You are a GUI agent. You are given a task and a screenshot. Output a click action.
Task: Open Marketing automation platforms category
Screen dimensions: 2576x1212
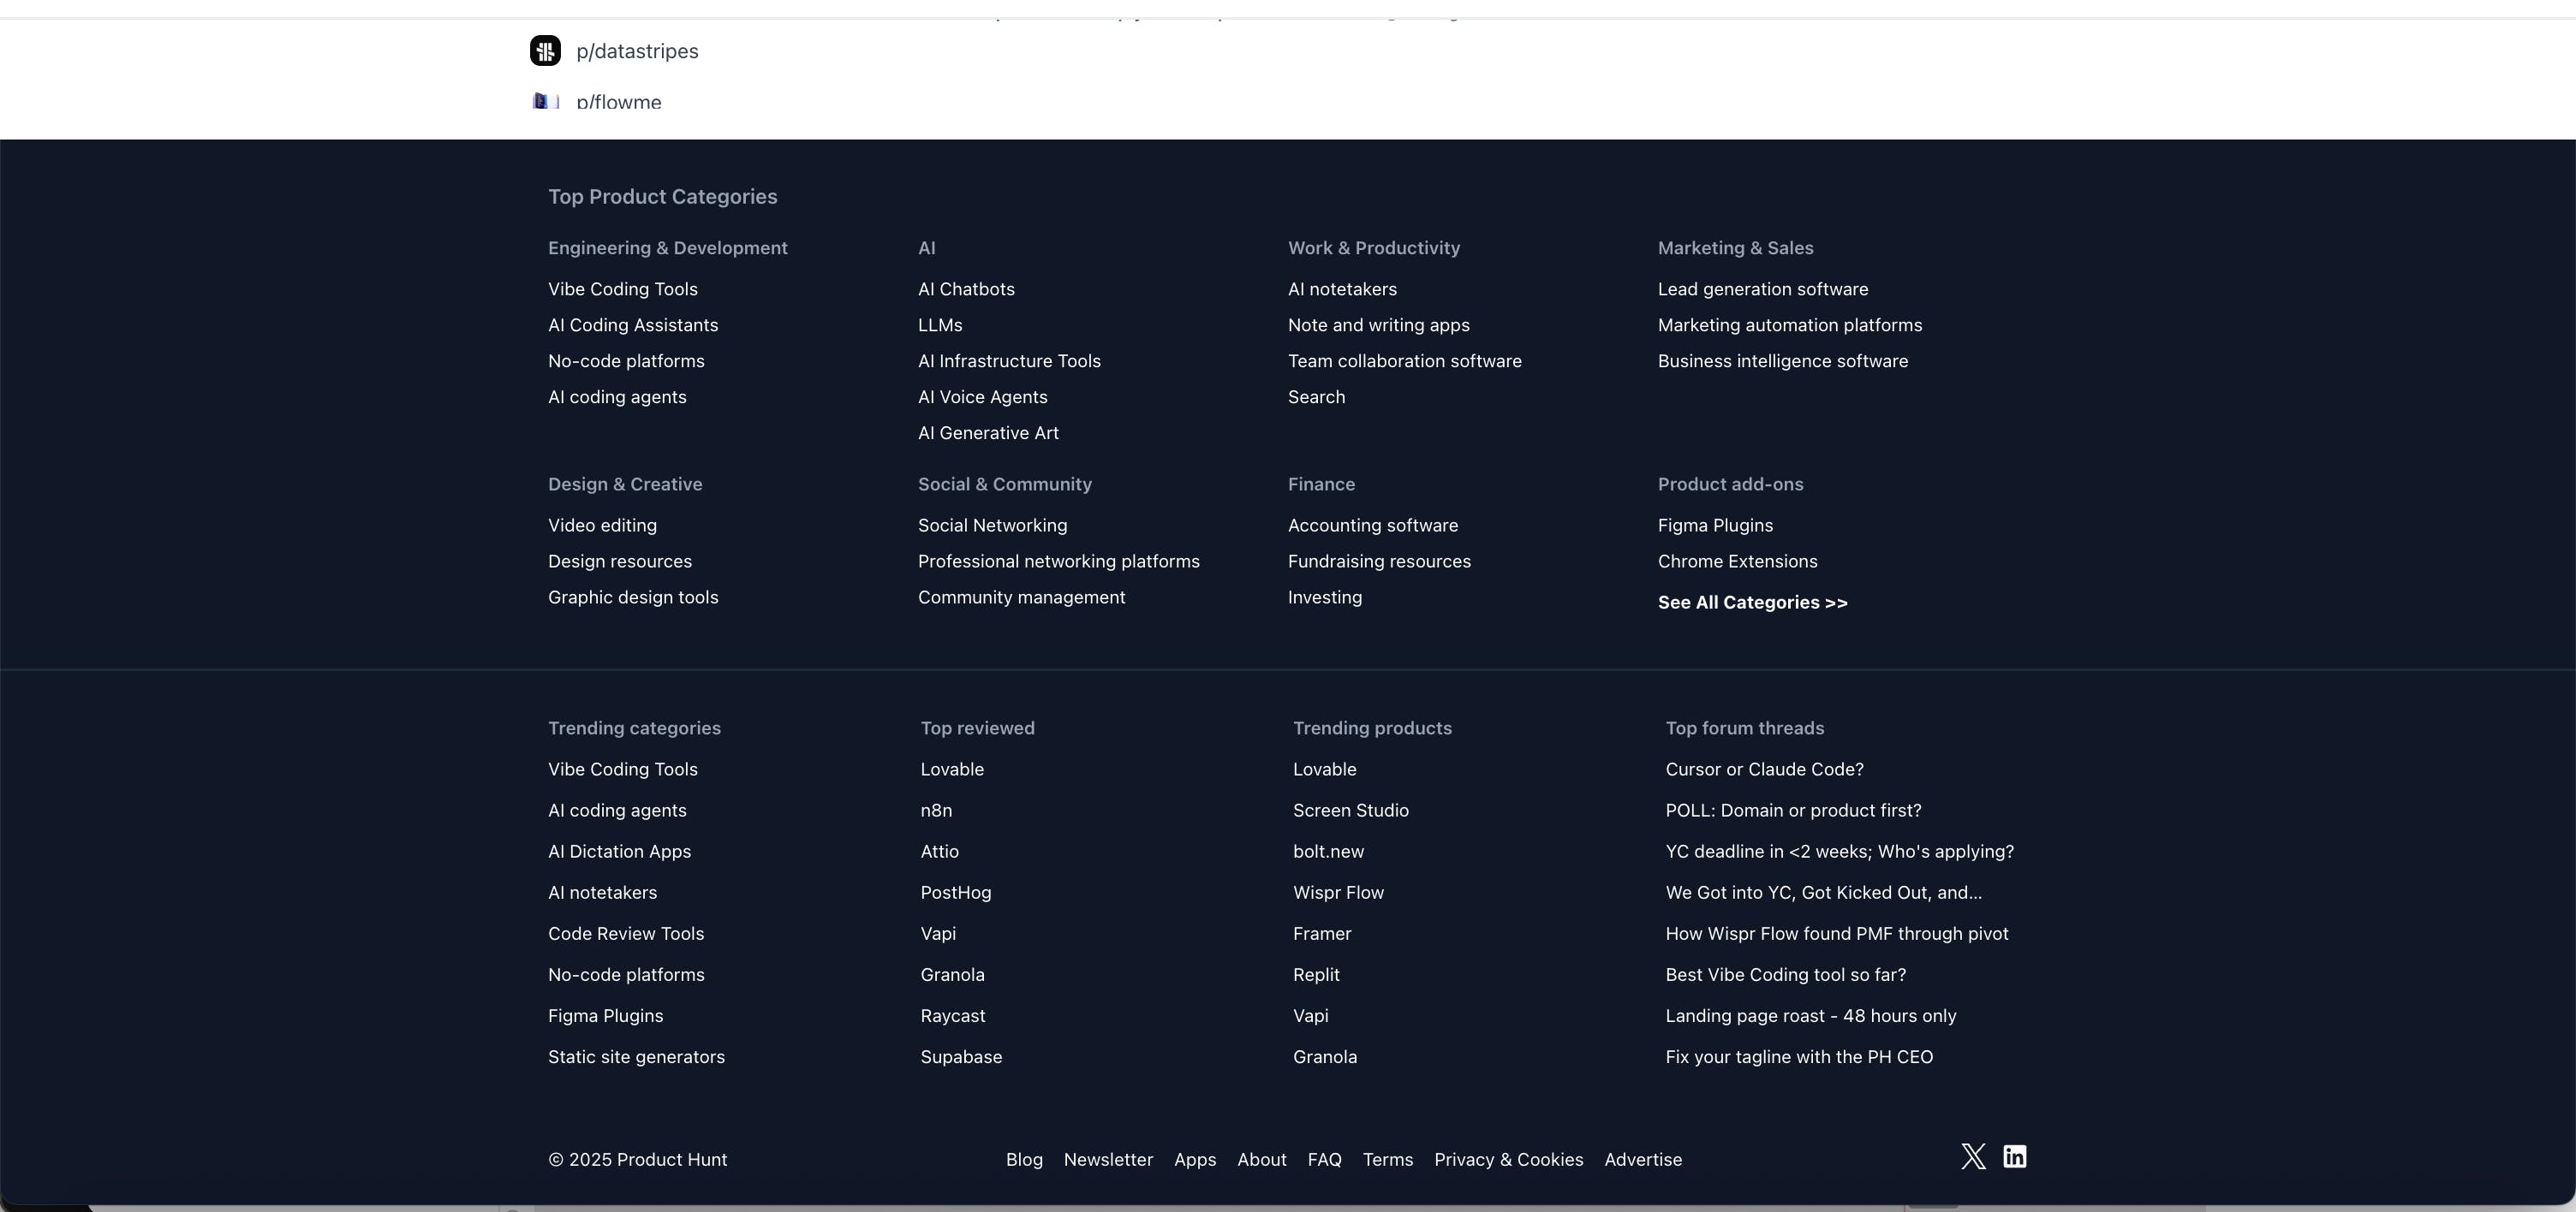click(x=1790, y=324)
